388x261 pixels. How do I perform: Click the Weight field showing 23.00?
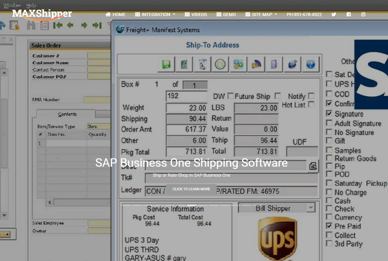click(x=187, y=108)
